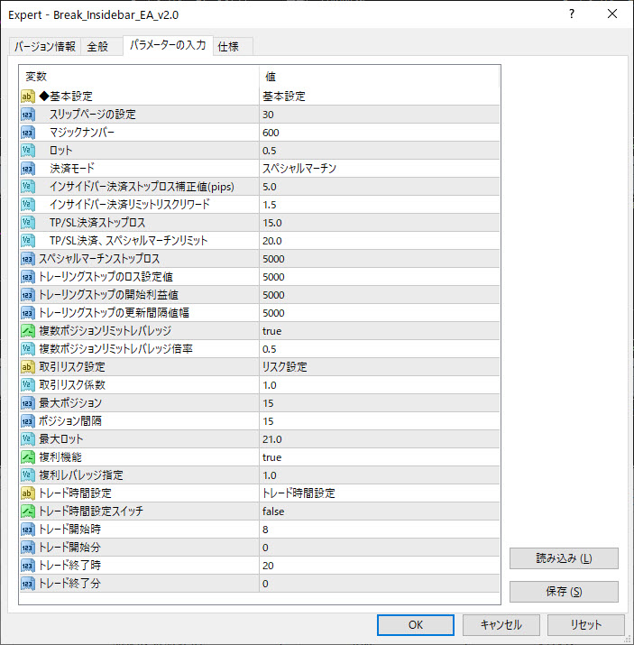Edit the TP/SL決済ストップロス value 15.0

pyautogui.click(x=380, y=223)
